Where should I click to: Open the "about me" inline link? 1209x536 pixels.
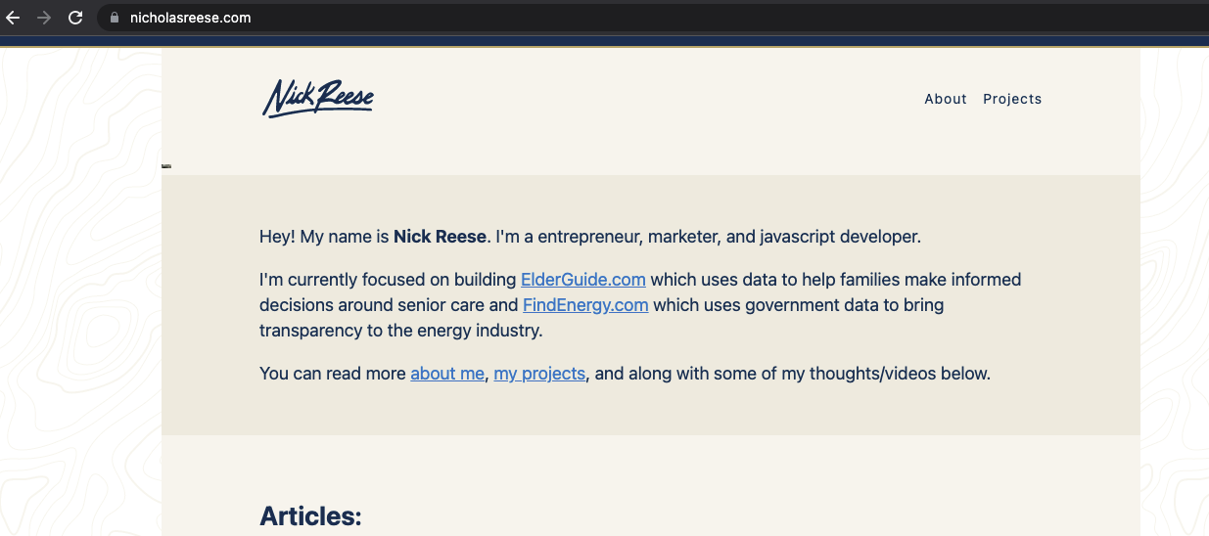point(447,374)
